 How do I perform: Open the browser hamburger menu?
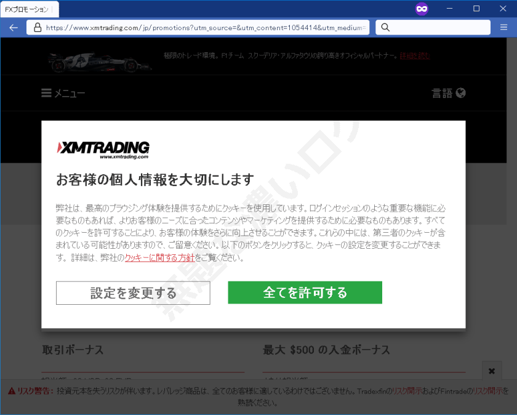pos(503,27)
